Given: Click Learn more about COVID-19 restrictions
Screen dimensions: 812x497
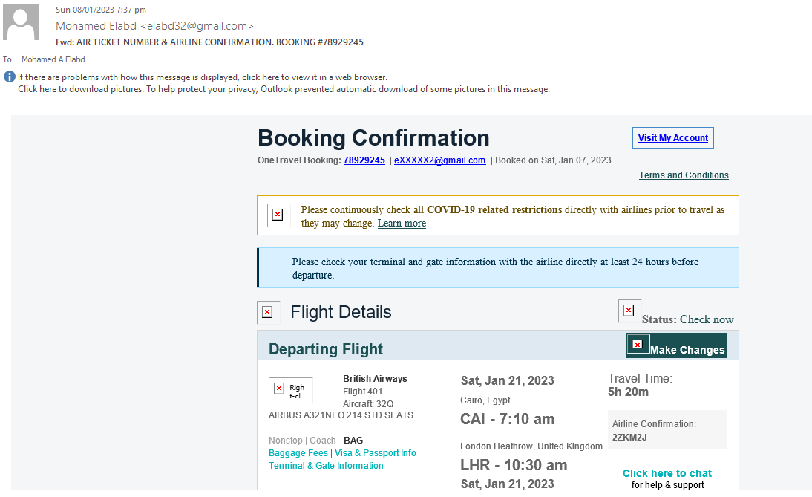Looking at the screenshot, I should (x=401, y=223).
